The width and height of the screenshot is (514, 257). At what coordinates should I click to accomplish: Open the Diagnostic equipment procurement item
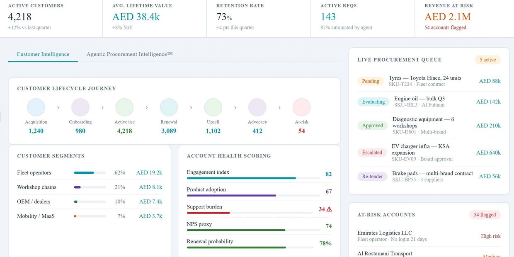click(x=429, y=126)
